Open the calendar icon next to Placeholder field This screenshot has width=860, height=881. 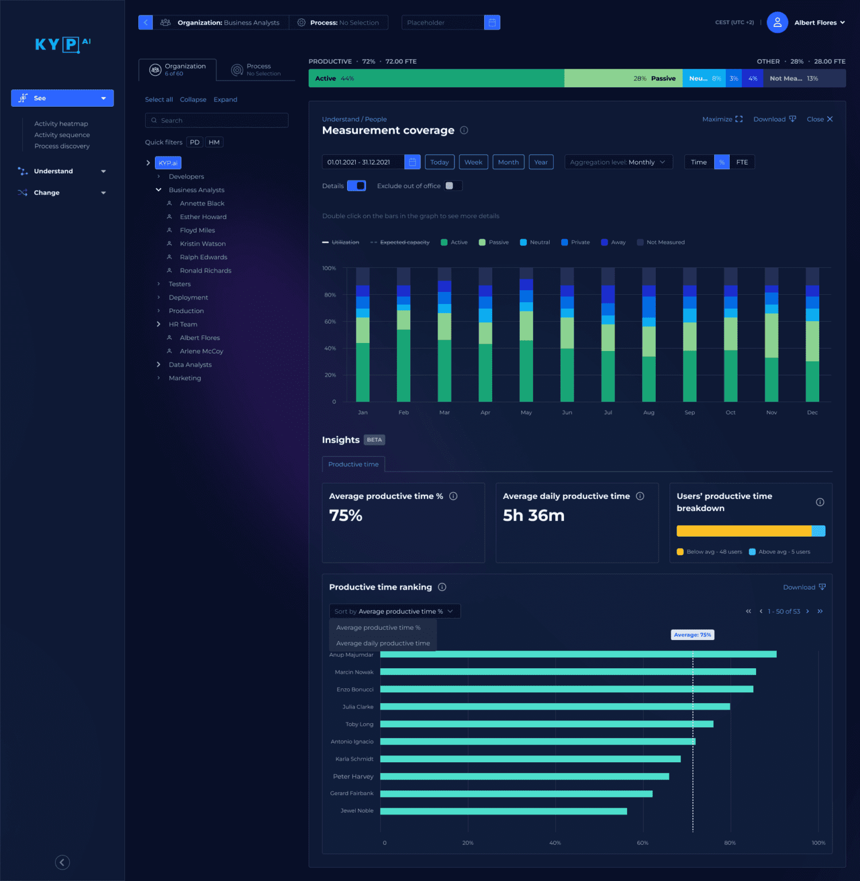click(x=492, y=22)
